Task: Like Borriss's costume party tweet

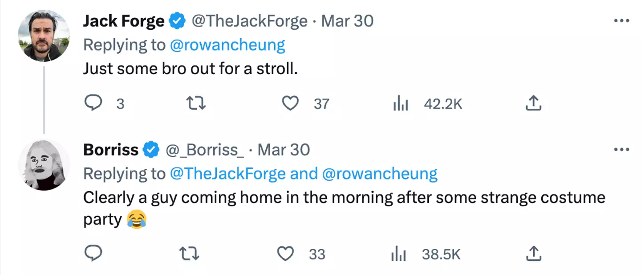Action: click(x=285, y=254)
